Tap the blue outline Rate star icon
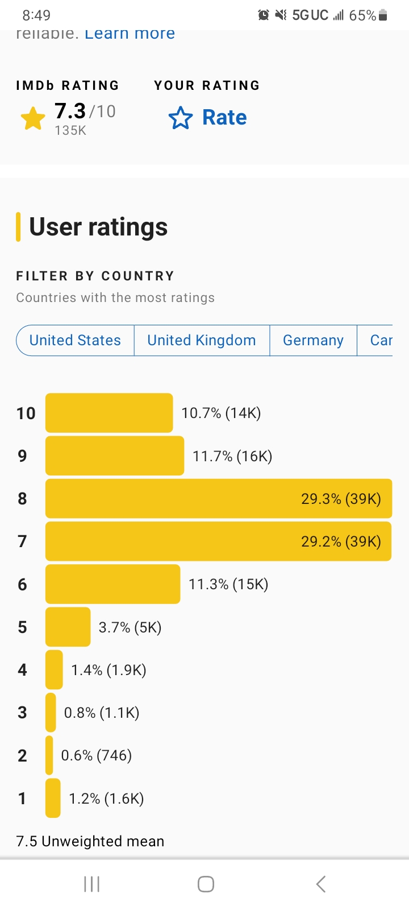Viewport: 409px width, 910px height. [x=181, y=118]
